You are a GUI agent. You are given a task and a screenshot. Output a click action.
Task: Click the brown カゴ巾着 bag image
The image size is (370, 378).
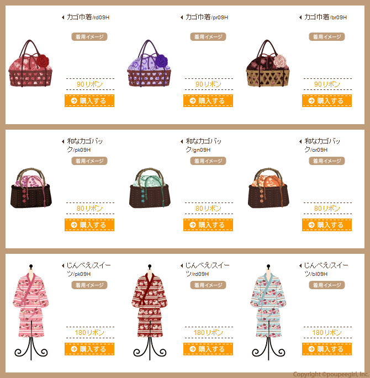pyautogui.click(x=268, y=63)
